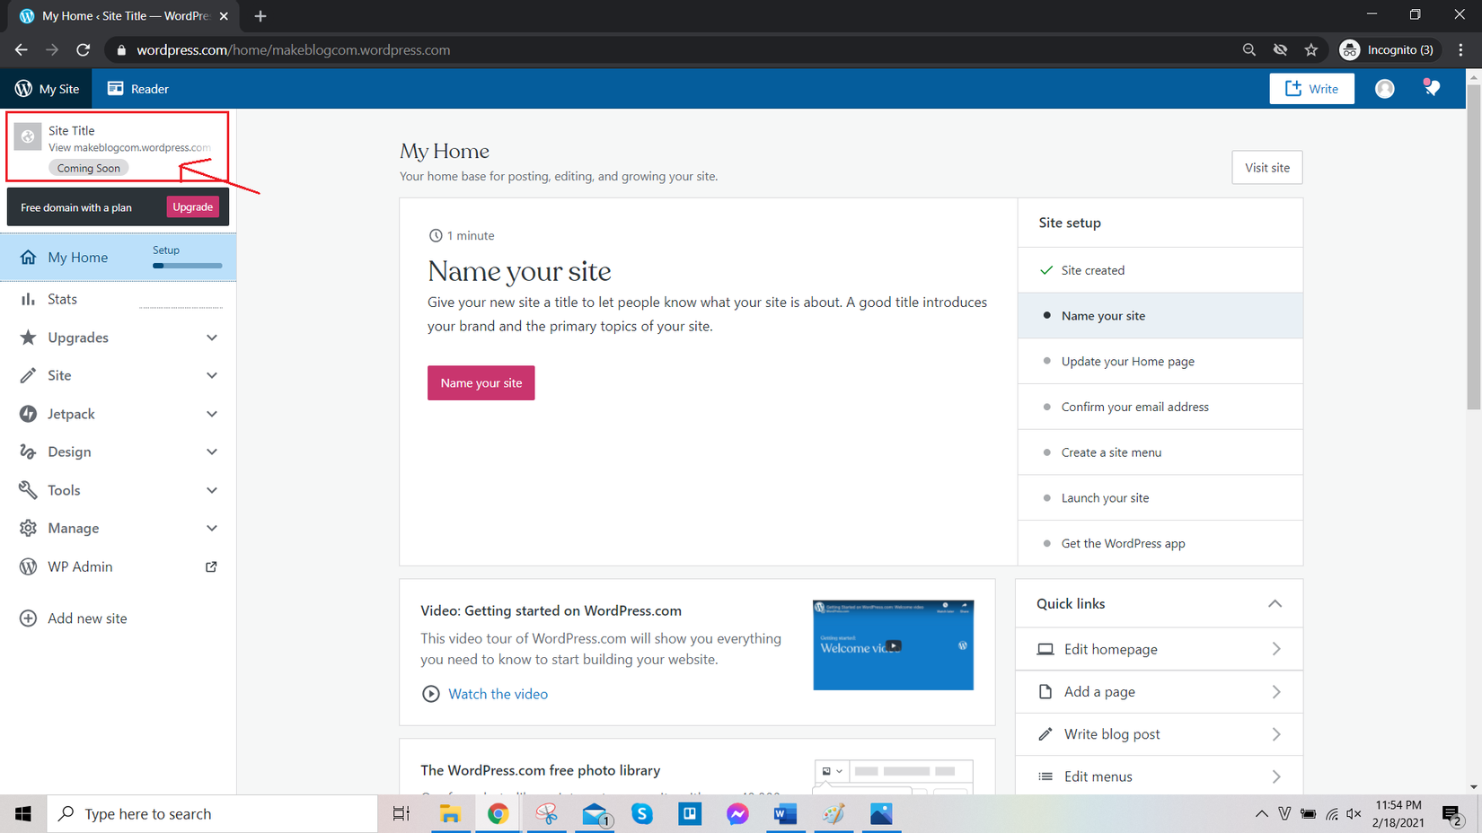The width and height of the screenshot is (1482, 833).
Task: Open the browser zoom magnifier icon
Action: pyautogui.click(x=1249, y=50)
